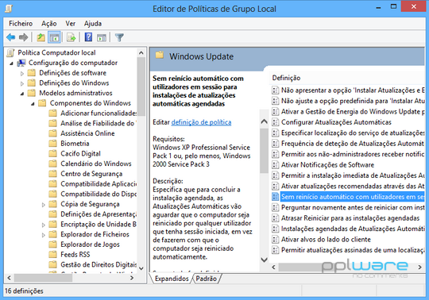The image size is (429, 300).
Task: Click the definição de política link
Action: pyautogui.click(x=201, y=122)
